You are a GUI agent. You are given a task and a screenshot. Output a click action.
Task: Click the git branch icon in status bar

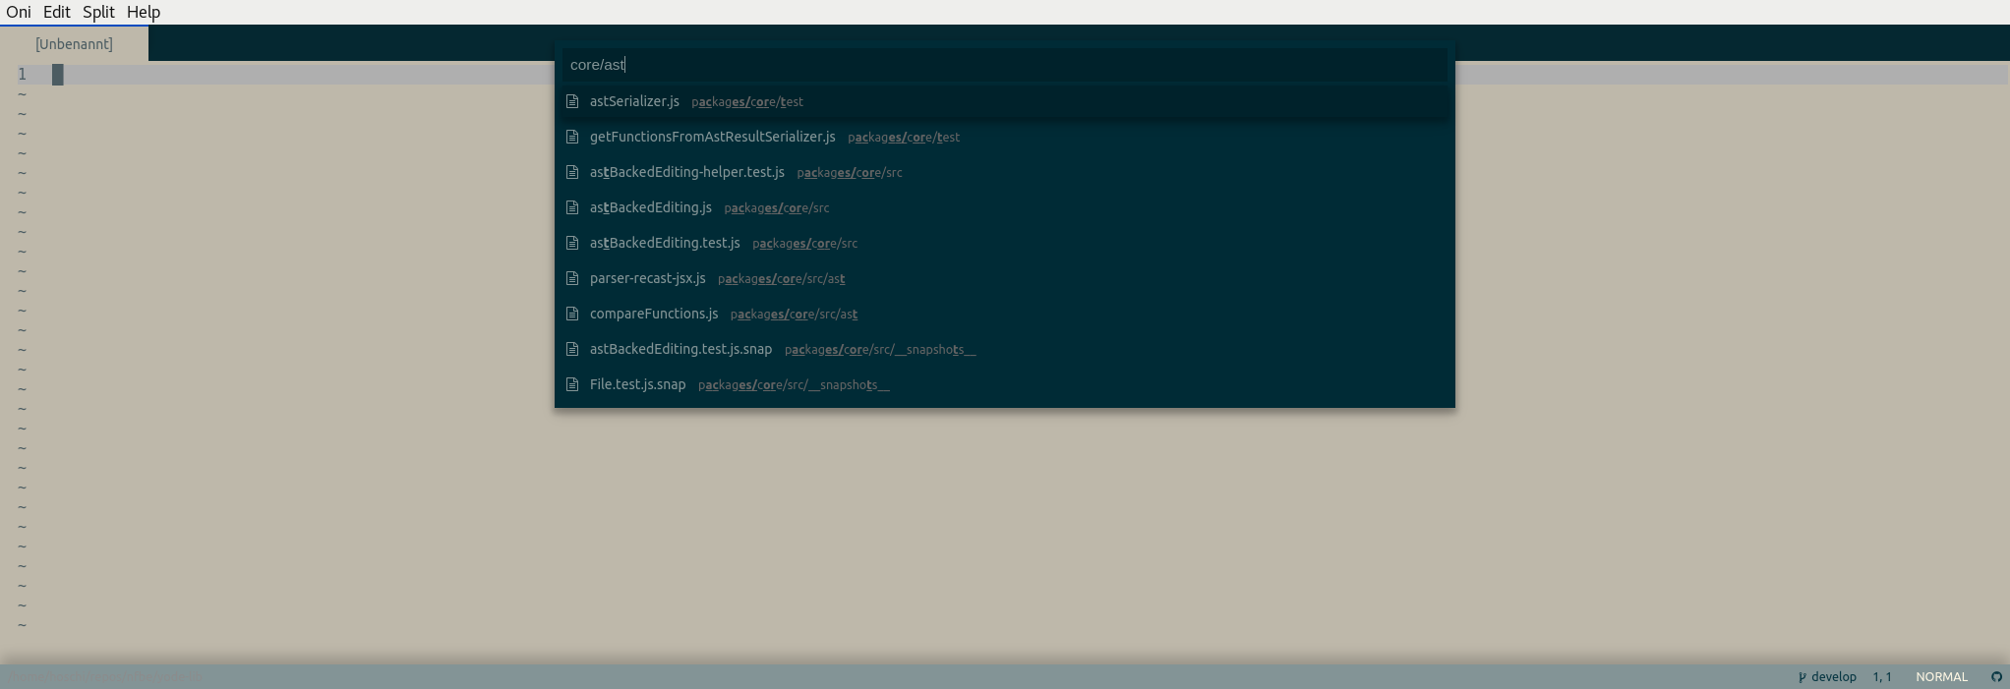pos(1802,677)
